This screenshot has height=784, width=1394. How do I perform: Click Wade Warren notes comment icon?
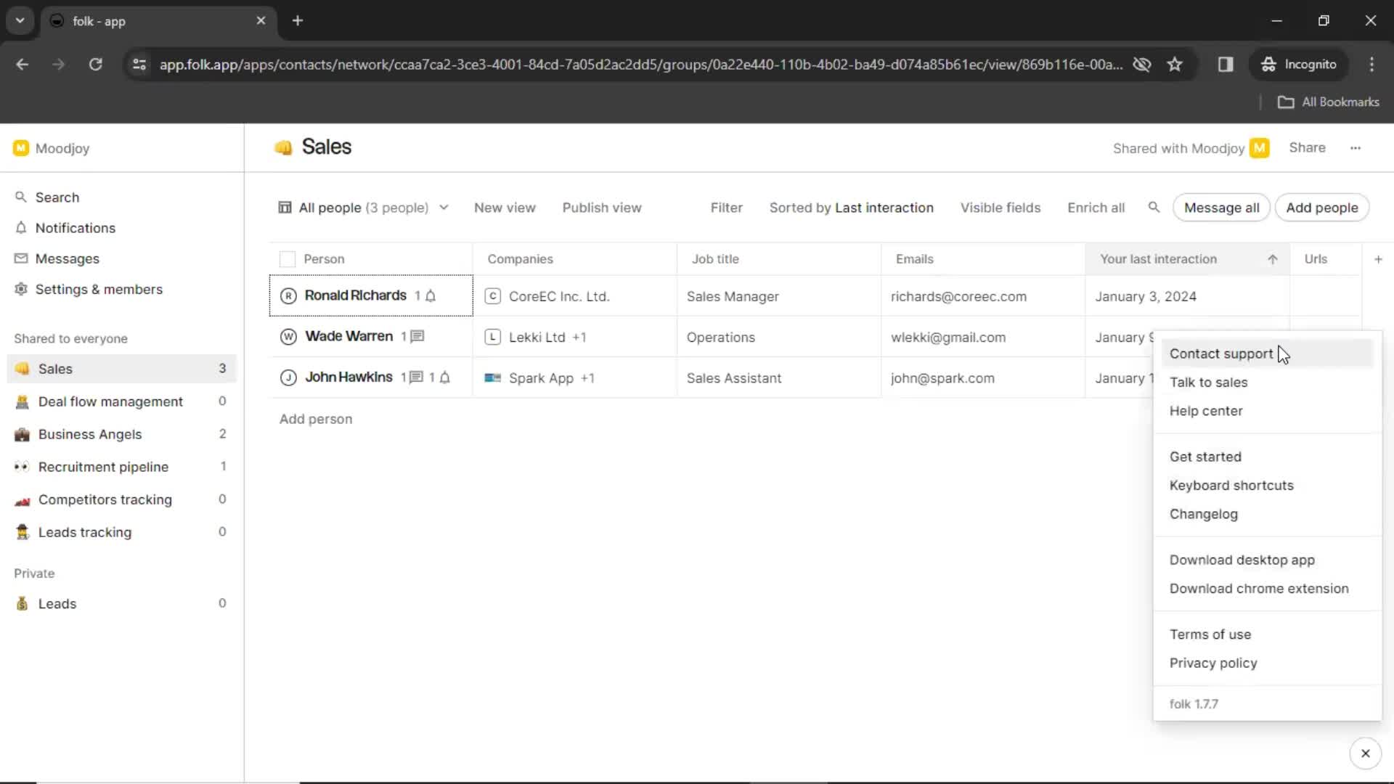pyautogui.click(x=417, y=336)
